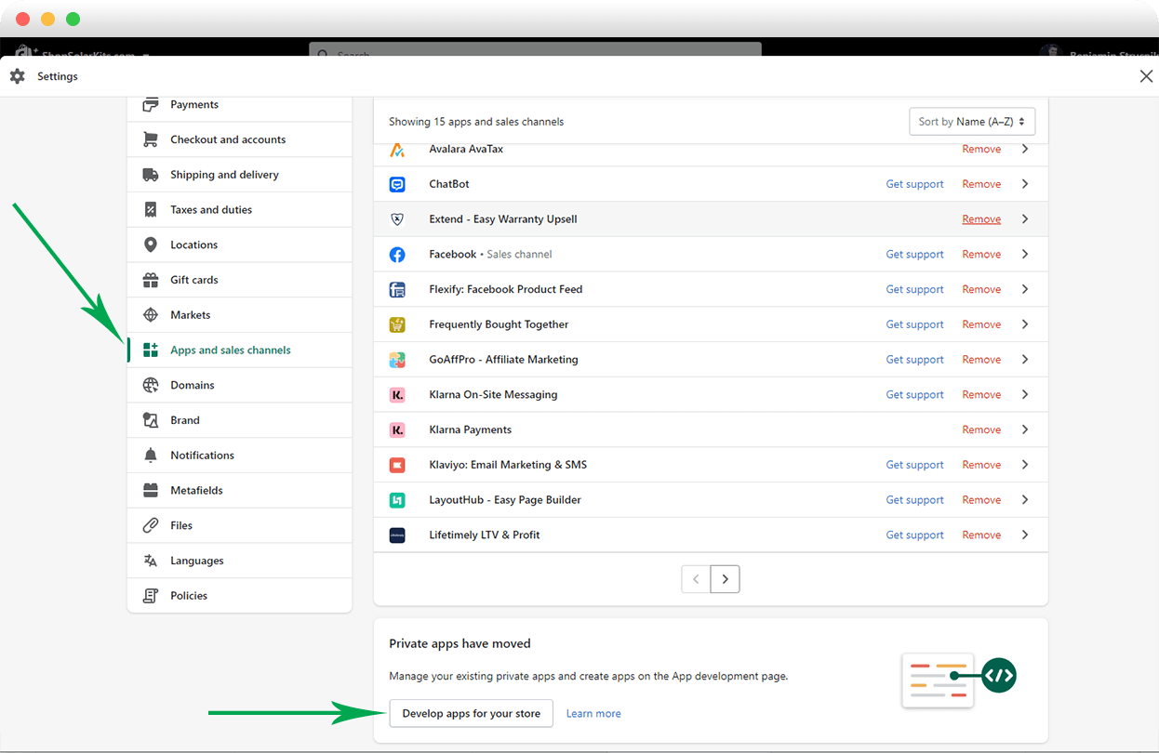
Task: Click the Markets globe icon
Action: point(151,315)
